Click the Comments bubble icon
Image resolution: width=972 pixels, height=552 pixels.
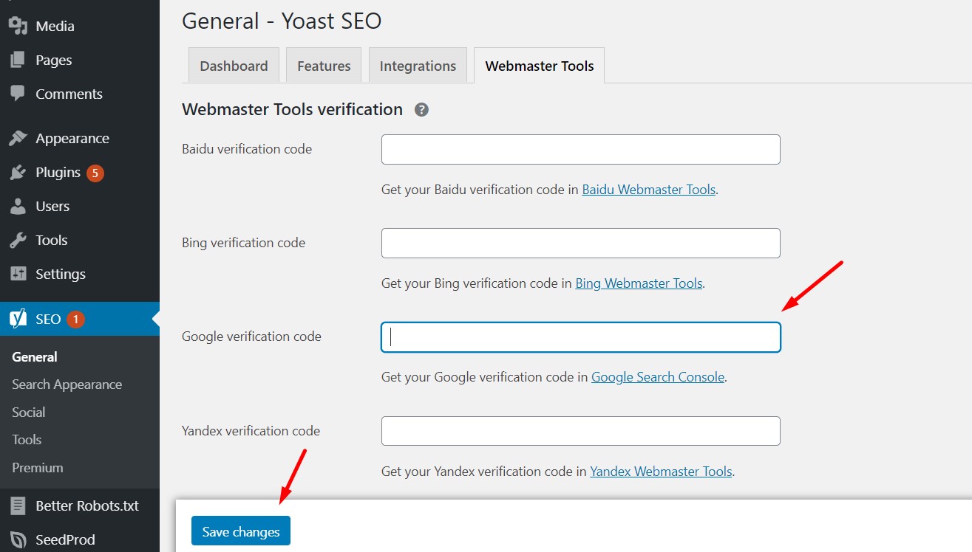[18, 94]
